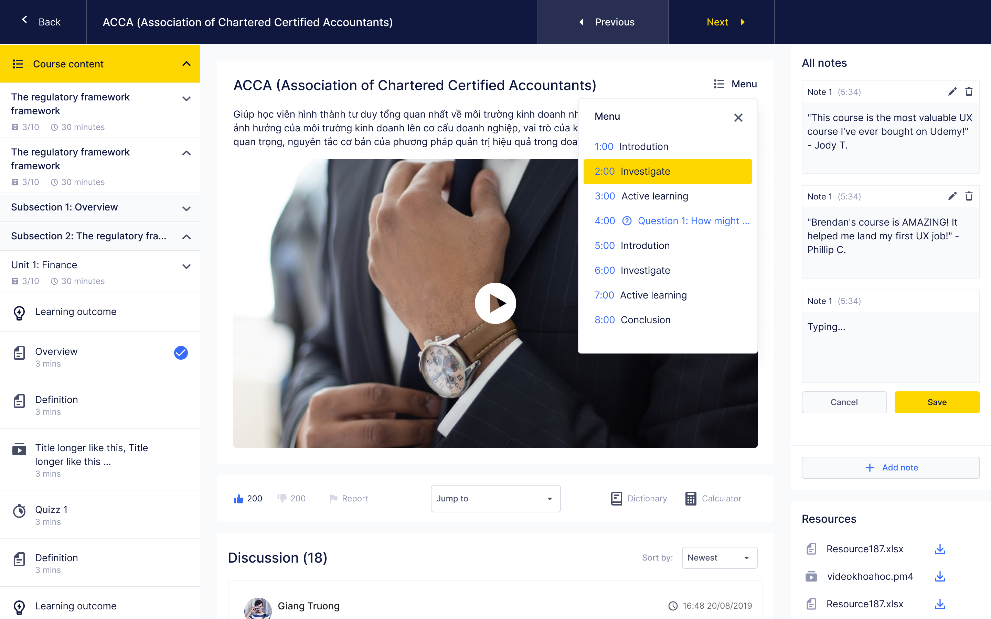Click the Back arrow

[x=24, y=19]
